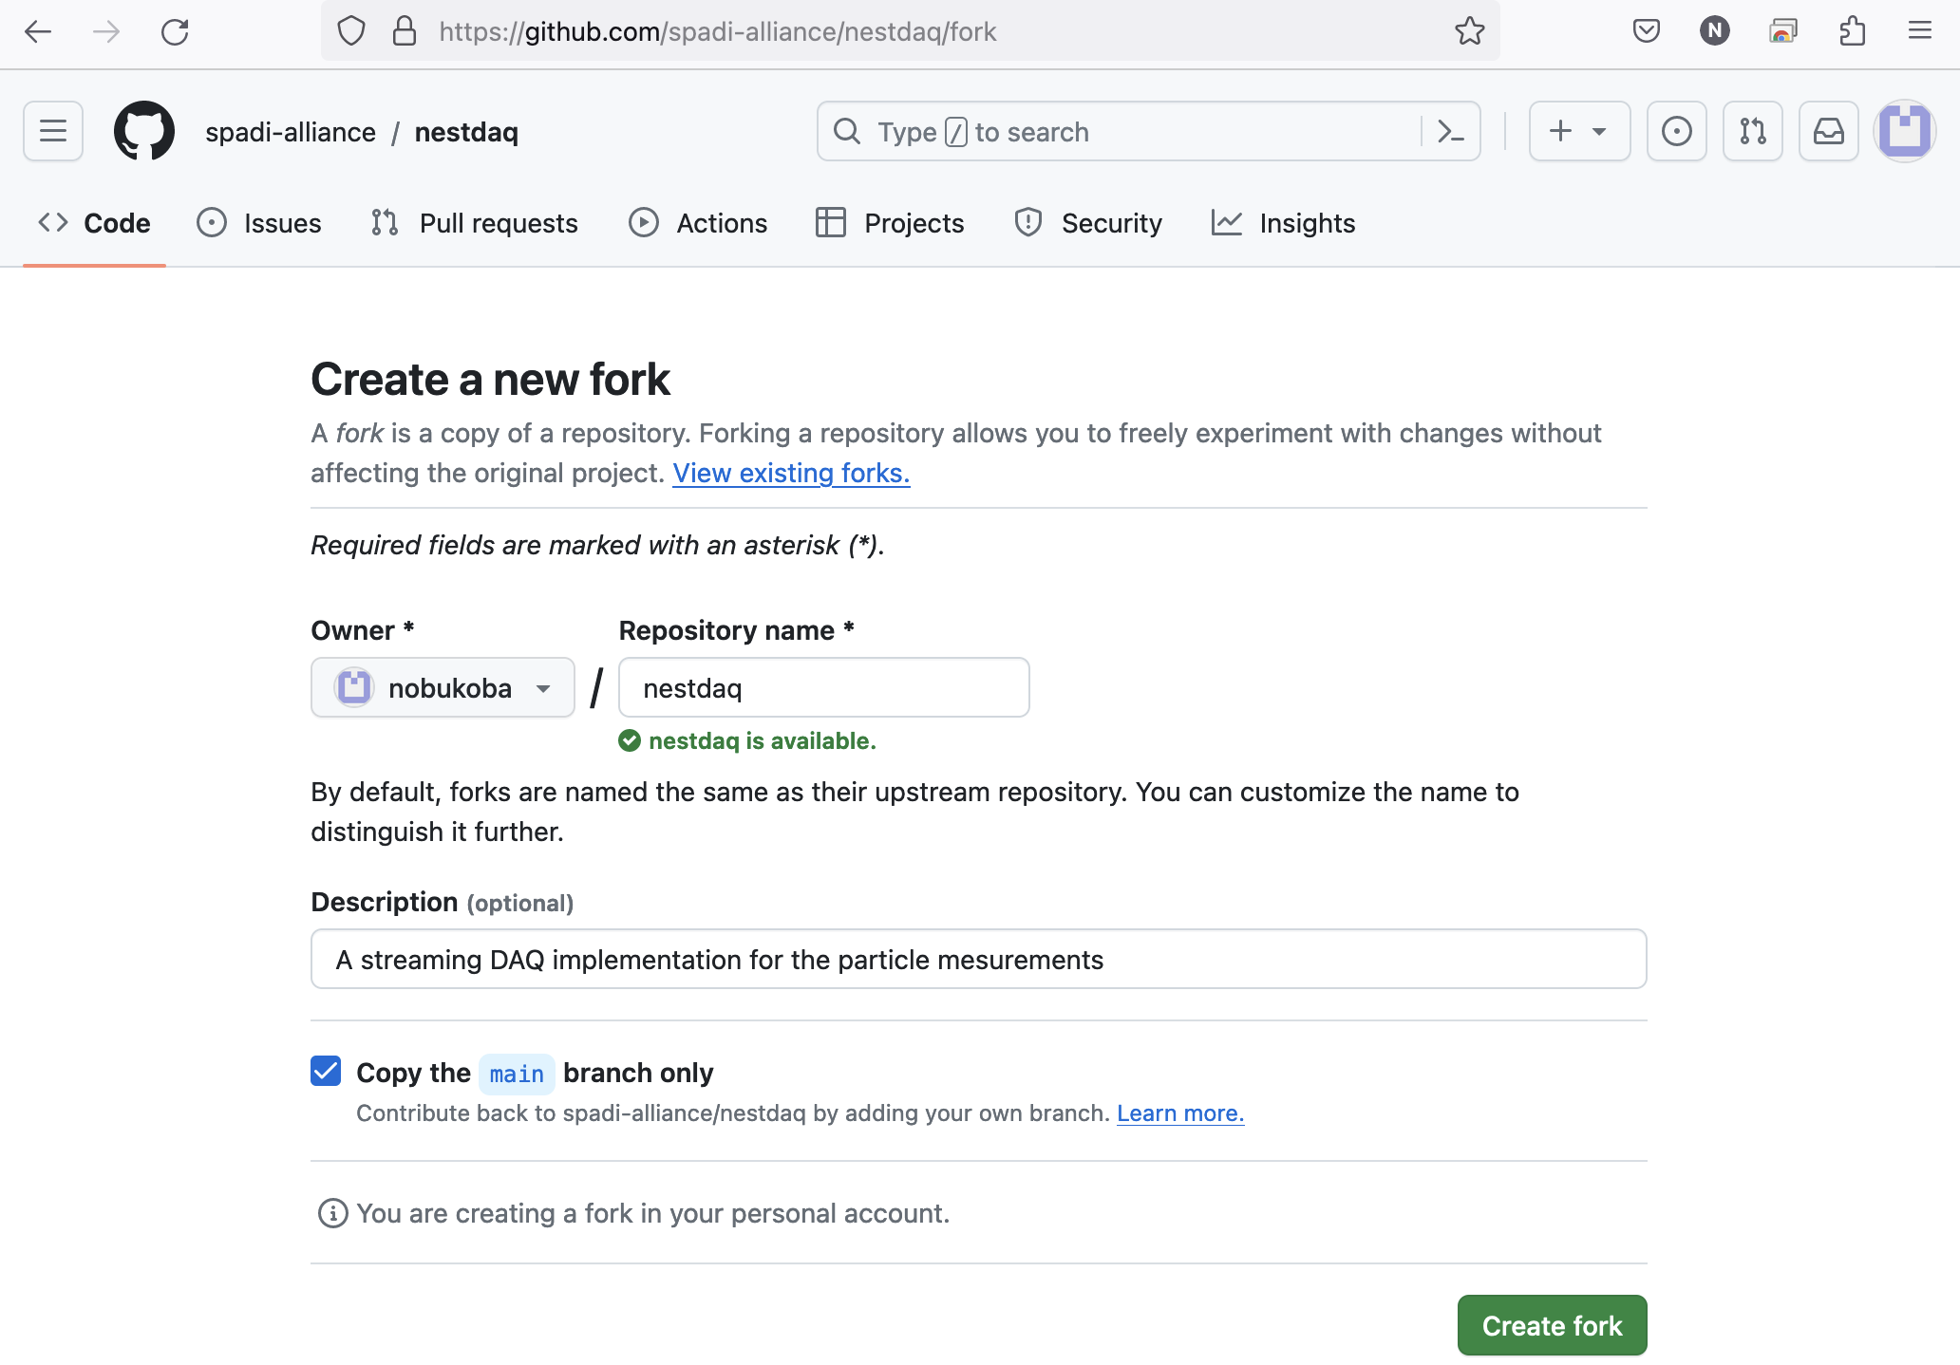Open the browser extensions puzzle icon

coord(1852,31)
